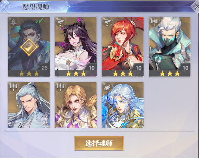Select the purple-haired fox-eared heroine card

pos(76,47)
